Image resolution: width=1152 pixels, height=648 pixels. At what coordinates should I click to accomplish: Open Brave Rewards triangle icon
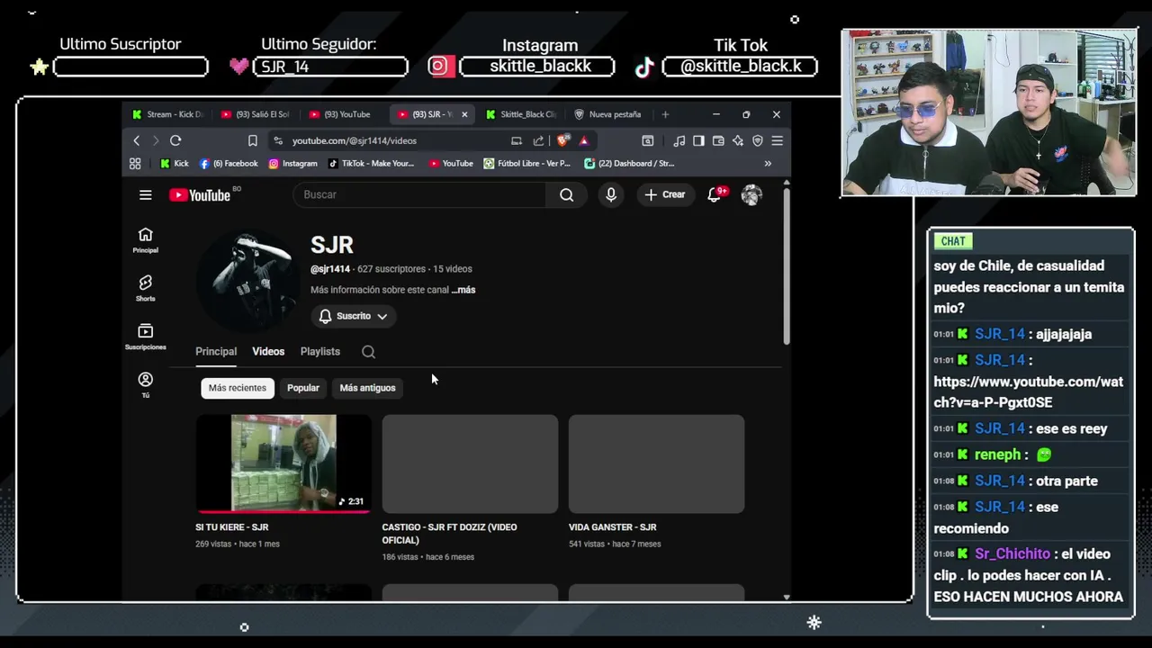coord(584,140)
